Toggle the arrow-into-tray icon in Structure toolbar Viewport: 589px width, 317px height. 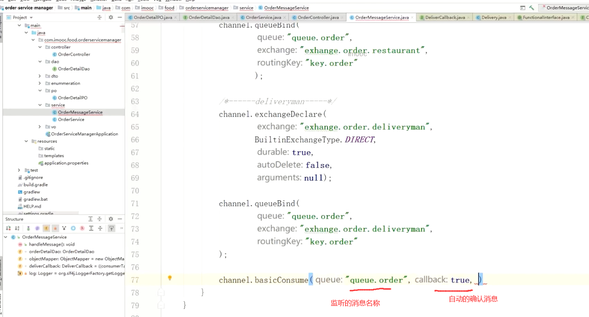tap(111, 228)
